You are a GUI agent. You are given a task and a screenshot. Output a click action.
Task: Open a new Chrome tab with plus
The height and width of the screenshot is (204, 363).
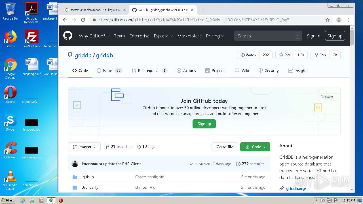pos(203,10)
